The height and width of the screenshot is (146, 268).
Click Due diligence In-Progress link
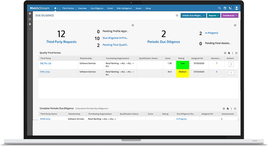115,38
